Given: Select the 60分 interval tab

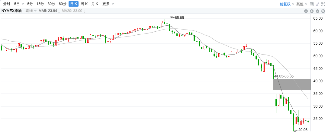Looking at the screenshot, I should (63, 4).
